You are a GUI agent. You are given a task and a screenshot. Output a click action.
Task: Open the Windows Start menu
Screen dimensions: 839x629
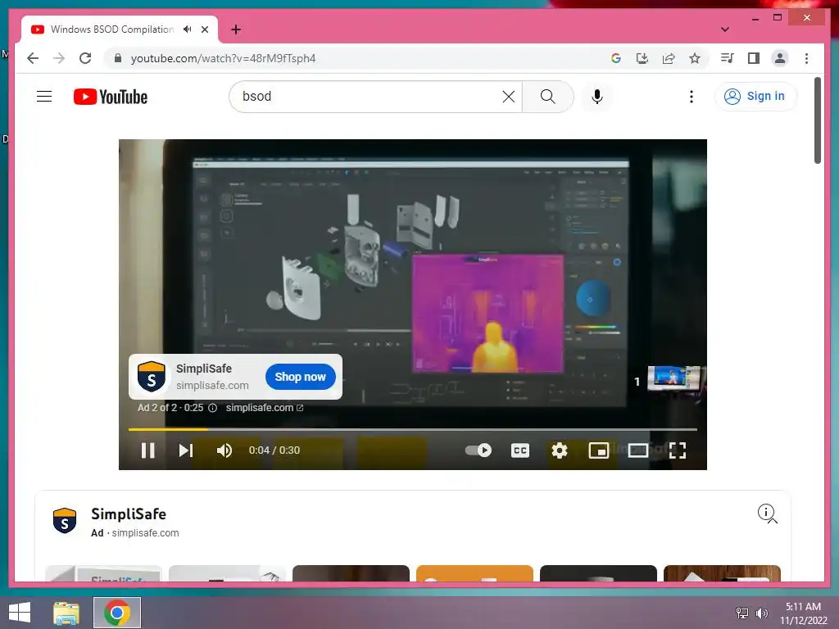pyautogui.click(x=20, y=613)
